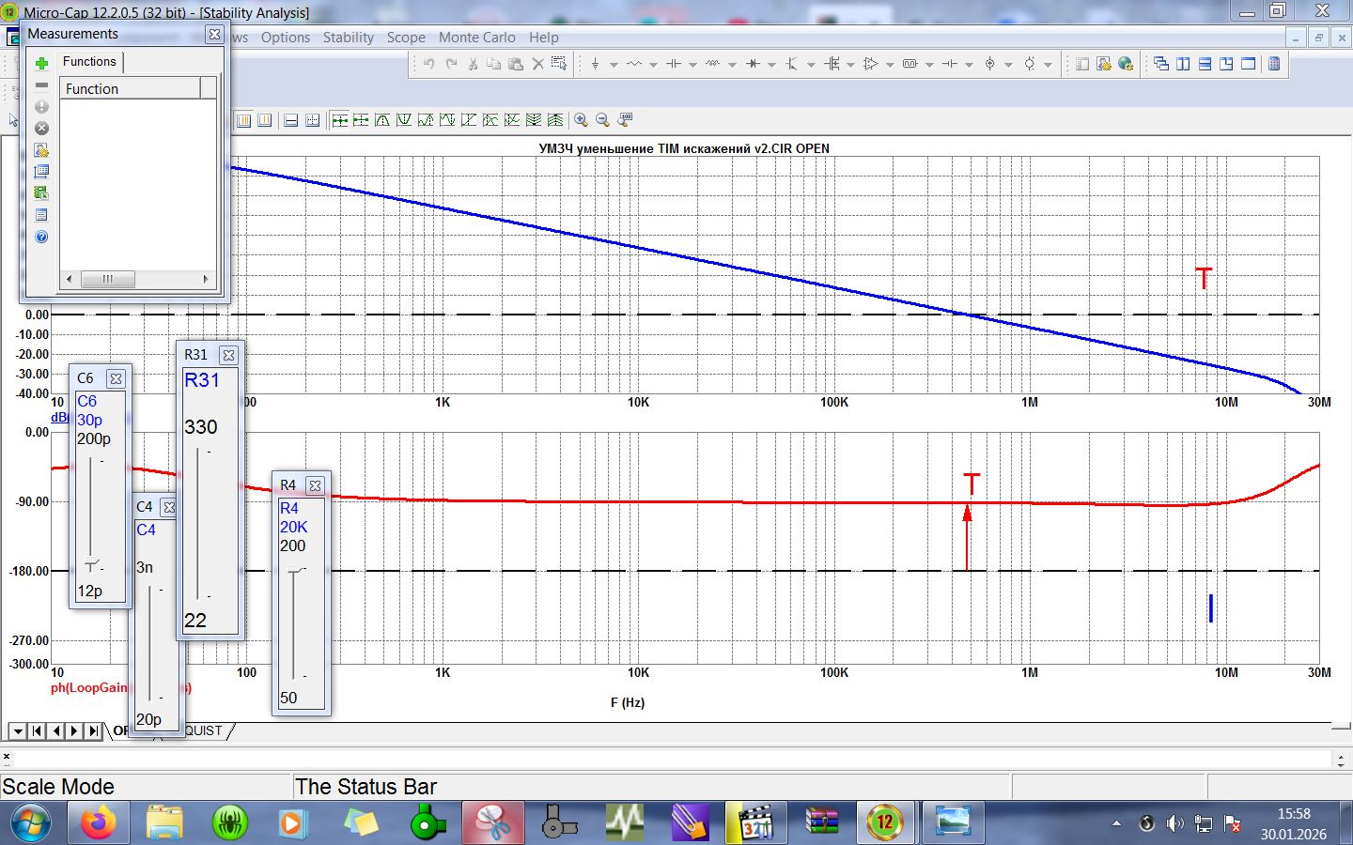Expand the resistor component dropdown arrow

653,65
